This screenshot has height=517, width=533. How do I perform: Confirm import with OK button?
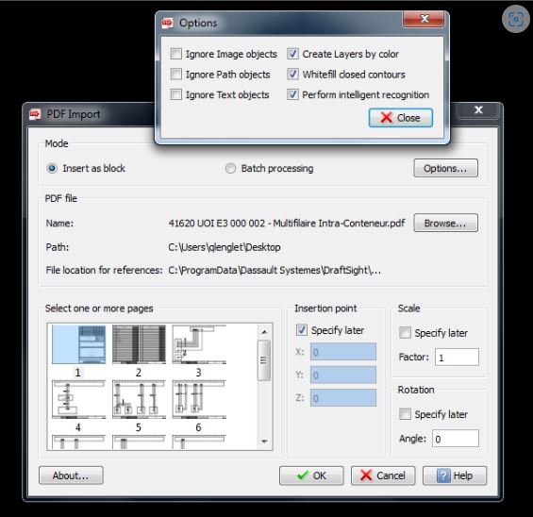point(311,475)
